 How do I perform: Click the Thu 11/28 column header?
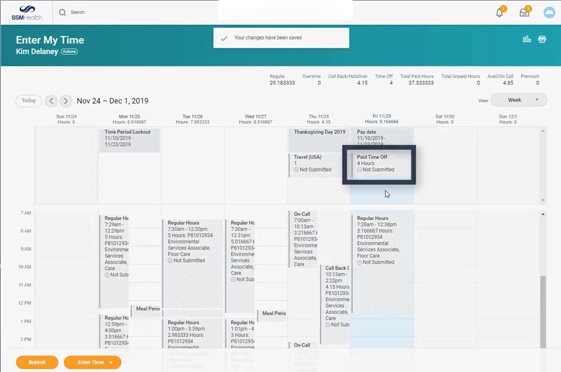[x=319, y=119]
